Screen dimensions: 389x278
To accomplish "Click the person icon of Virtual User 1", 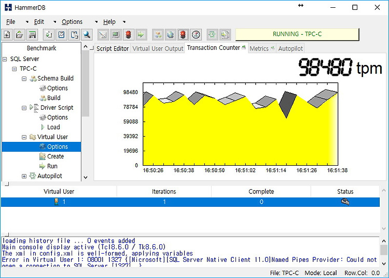I will tap(57, 202).
